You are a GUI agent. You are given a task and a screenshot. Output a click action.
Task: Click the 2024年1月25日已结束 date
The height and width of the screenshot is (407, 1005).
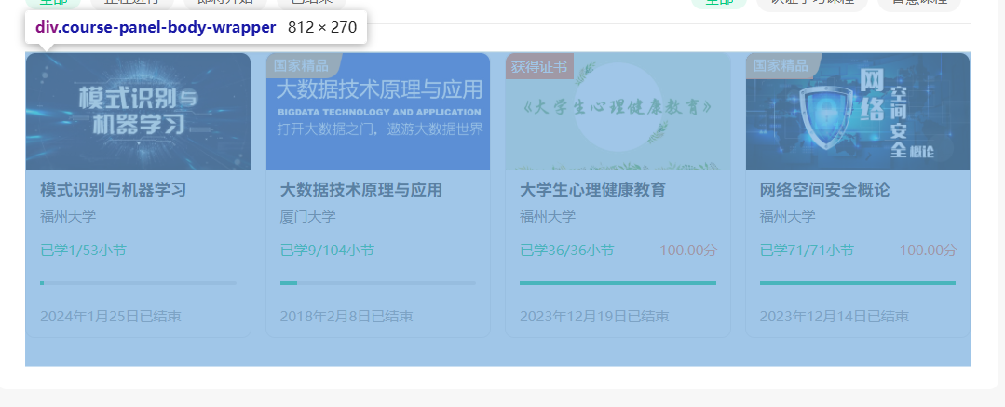point(111,316)
